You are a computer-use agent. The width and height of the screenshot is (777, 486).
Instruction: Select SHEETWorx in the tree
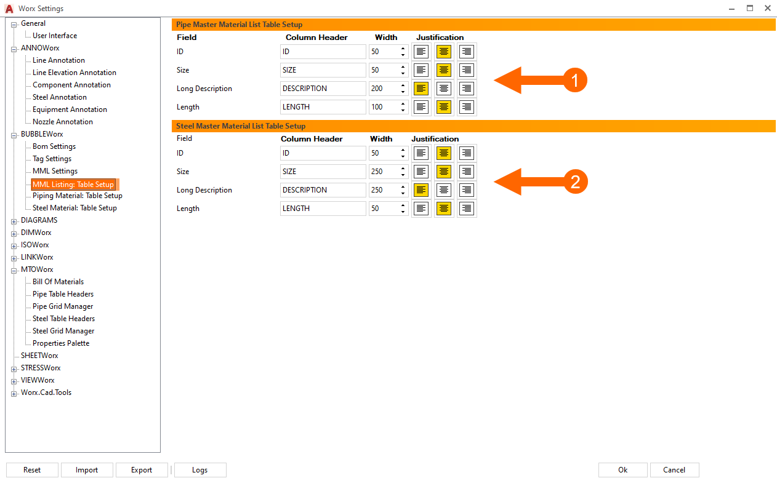39,356
